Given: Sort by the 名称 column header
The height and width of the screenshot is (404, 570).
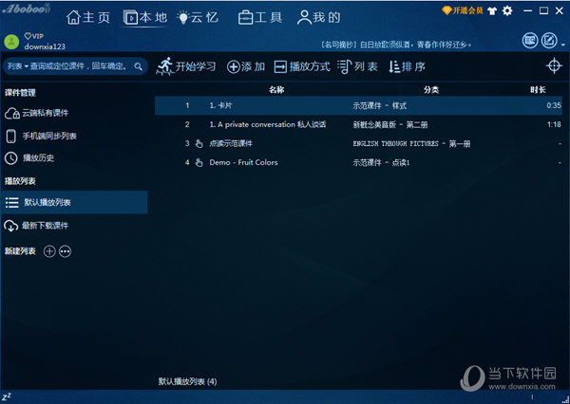Looking at the screenshot, I should coord(276,90).
